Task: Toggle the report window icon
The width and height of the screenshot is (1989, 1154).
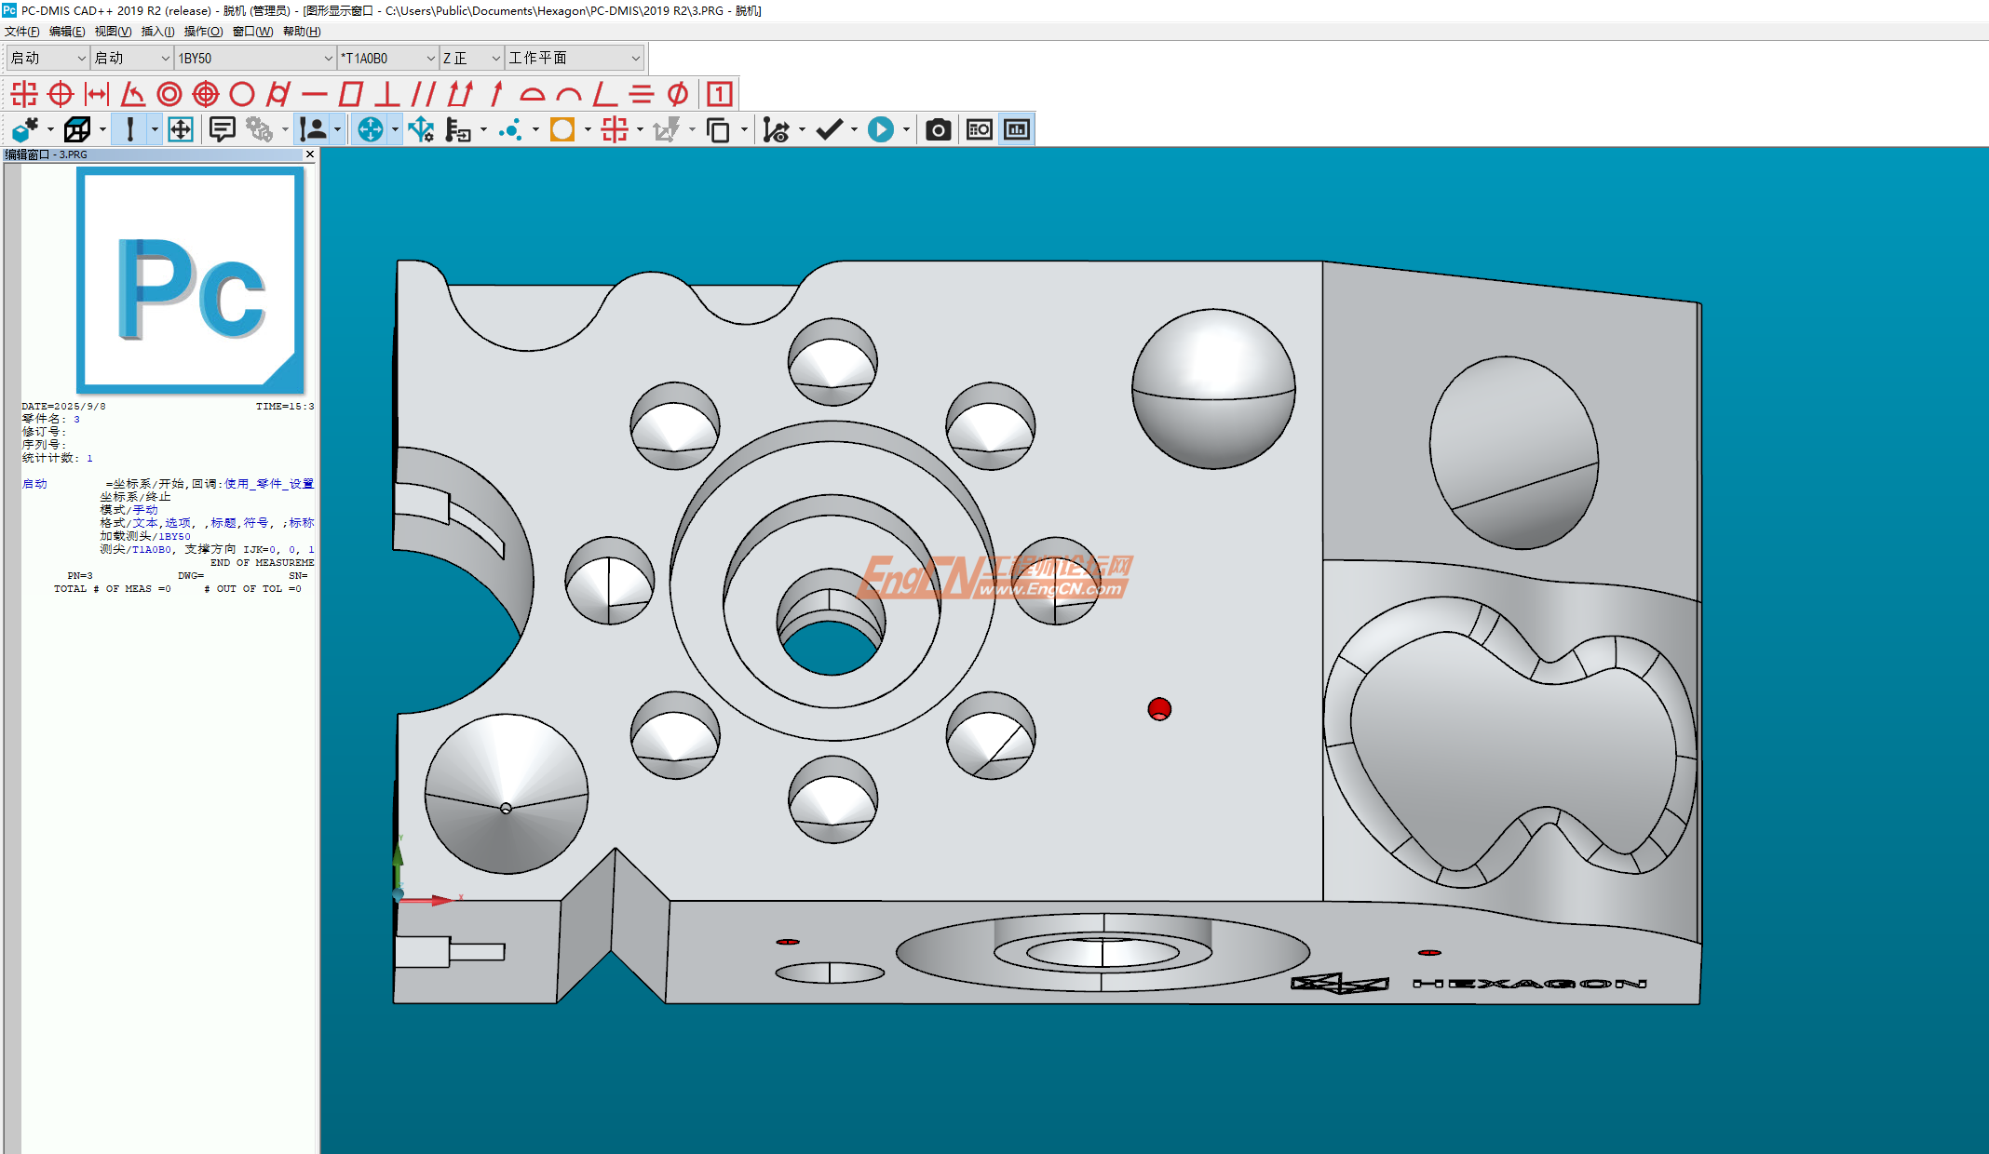Action: click(1017, 129)
